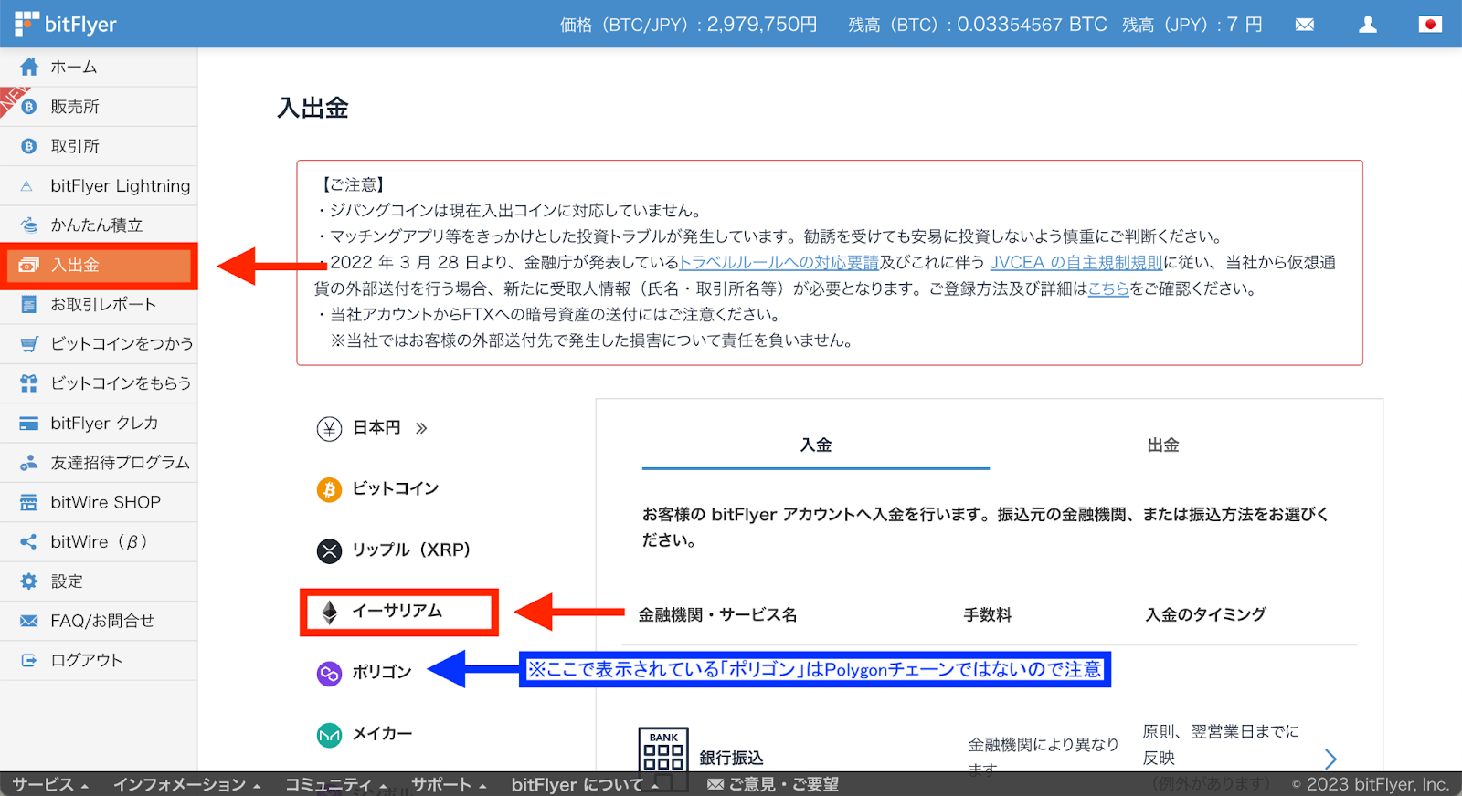The width and height of the screenshot is (1462, 796).
Task: Select イーサリアム in currency list
Action: click(397, 612)
